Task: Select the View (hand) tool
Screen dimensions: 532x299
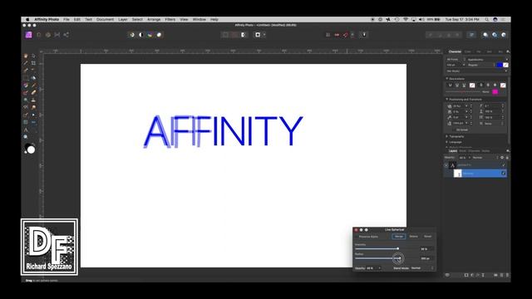Action: (26, 56)
